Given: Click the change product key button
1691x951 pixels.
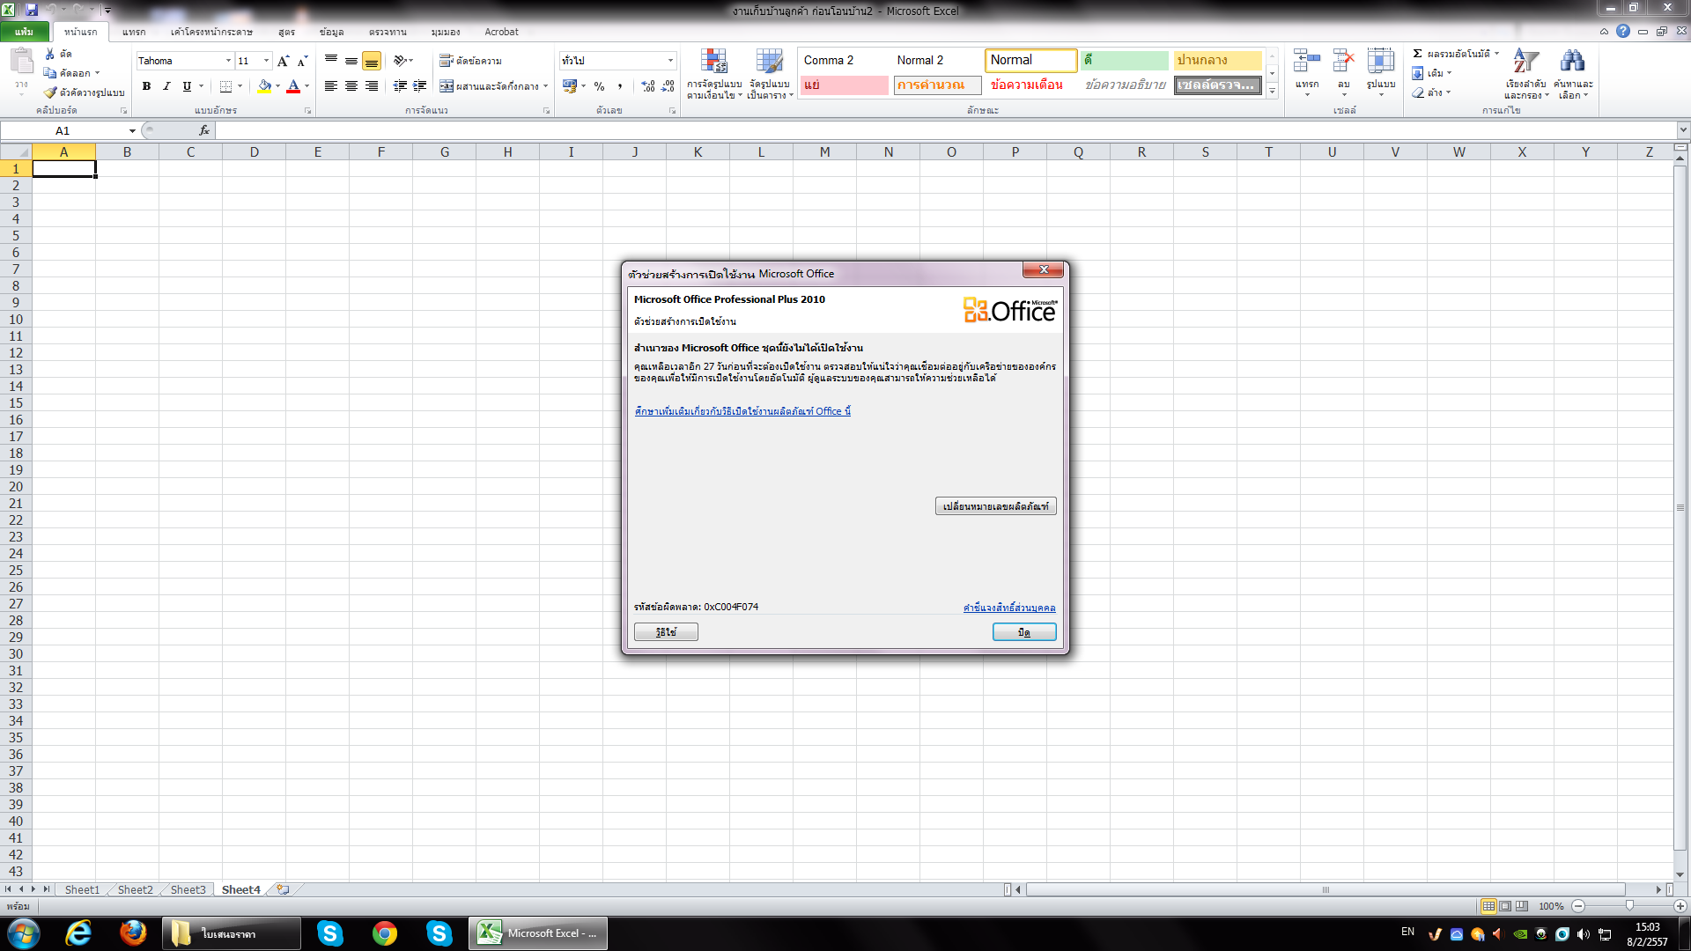Looking at the screenshot, I should point(995,506).
